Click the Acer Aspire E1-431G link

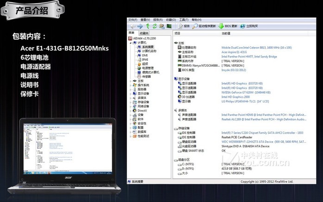coord(234,52)
